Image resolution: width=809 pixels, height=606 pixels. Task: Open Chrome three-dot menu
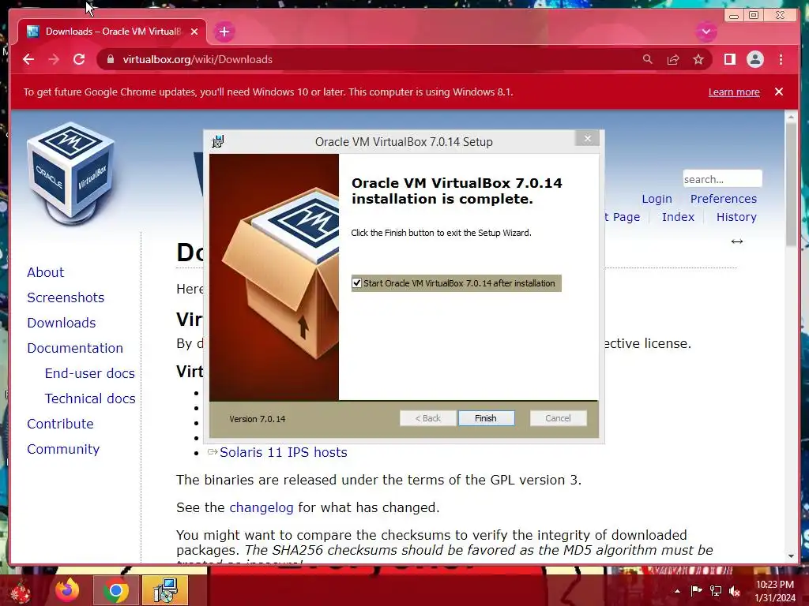pyautogui.click(x=781, y=59)
